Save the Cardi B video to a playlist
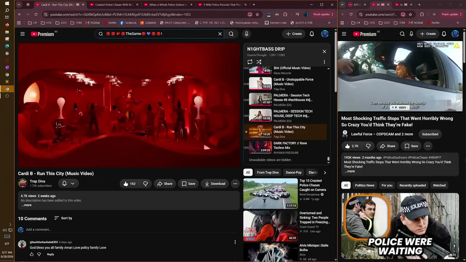Screen dimensions: 466x262 (x=188, y=184)
